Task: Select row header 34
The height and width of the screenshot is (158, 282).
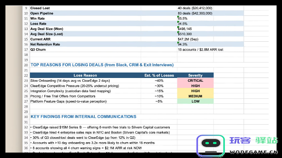Action: 26,138
